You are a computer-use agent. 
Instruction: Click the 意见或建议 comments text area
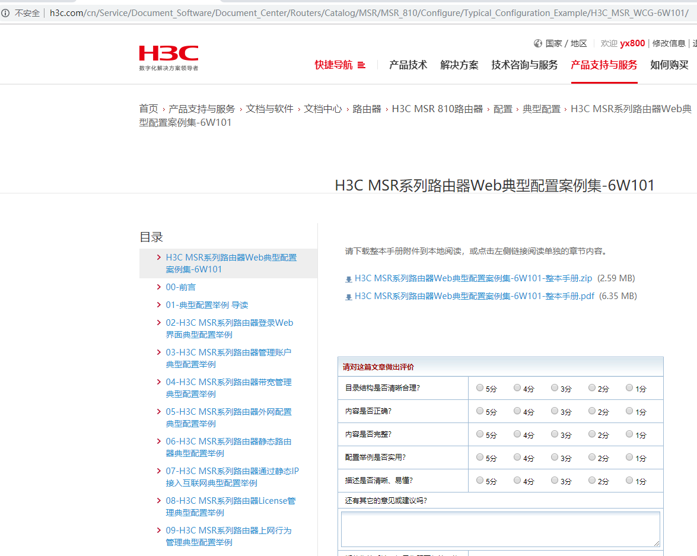501,529
